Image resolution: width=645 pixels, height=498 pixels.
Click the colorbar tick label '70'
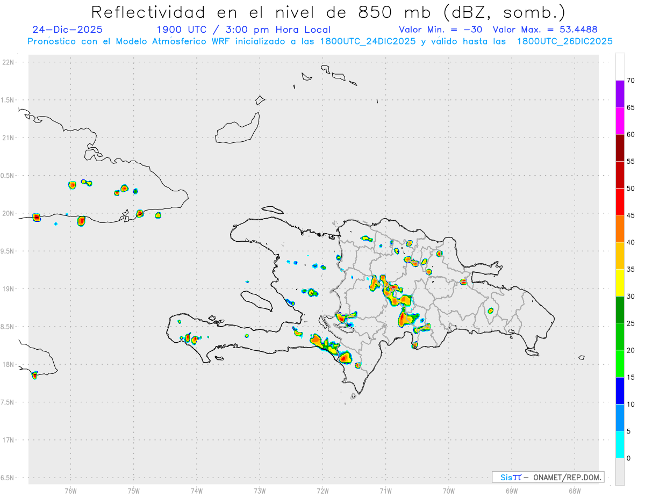[630, 81]
